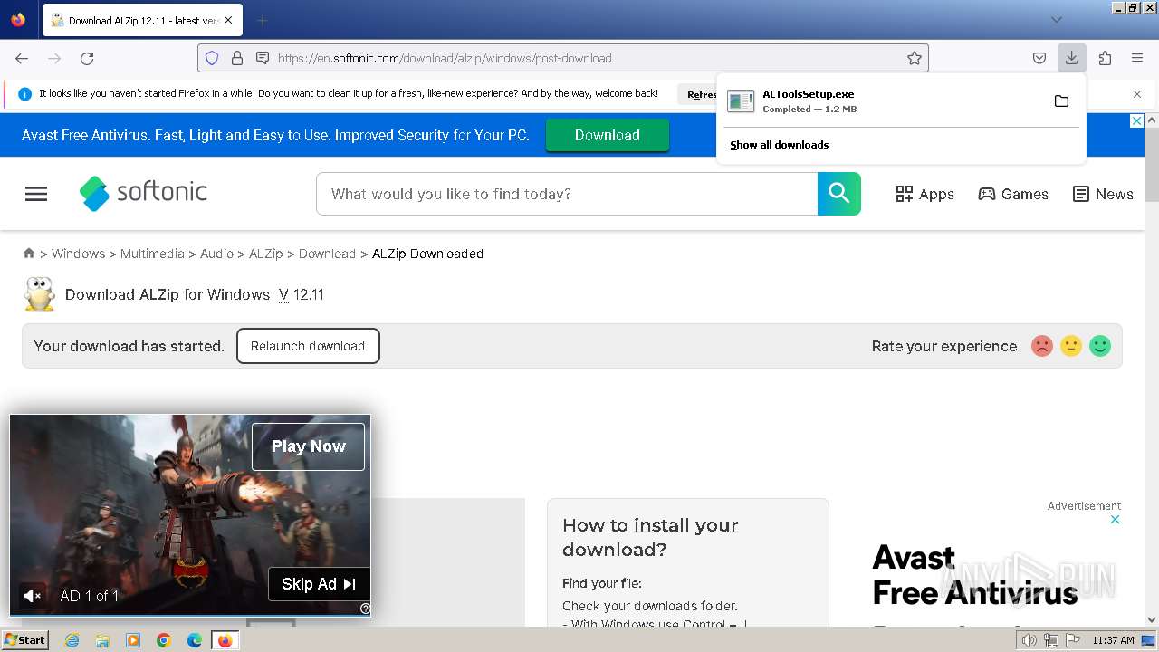Click Relaunch download button

click(x=308, y=346)
